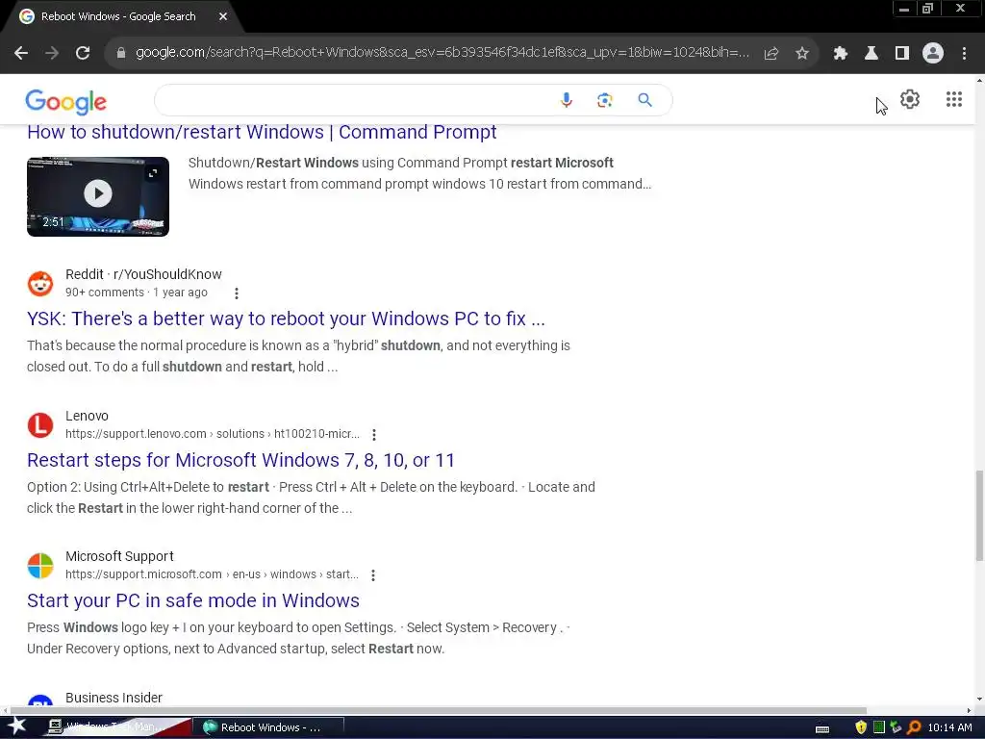Click the horizontal scrollbar at page bottom

pyautogui.click(x=438, y=711)
